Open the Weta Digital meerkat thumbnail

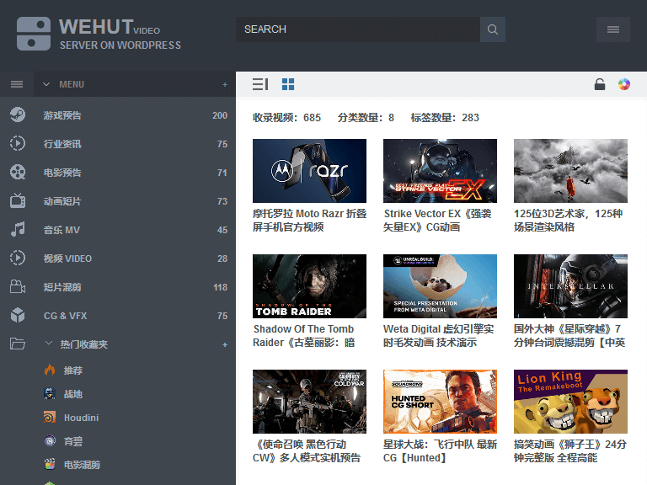coord(440,286)
